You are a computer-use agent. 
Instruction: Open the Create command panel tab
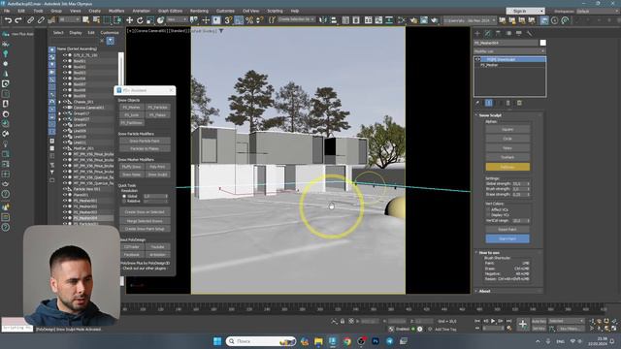point(477,34)
